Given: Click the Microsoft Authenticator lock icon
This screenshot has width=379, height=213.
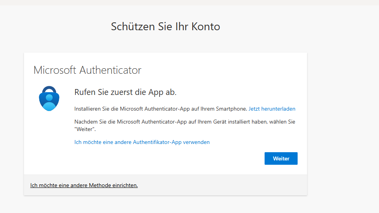Looking at the screenshot, I should point(49,98).
